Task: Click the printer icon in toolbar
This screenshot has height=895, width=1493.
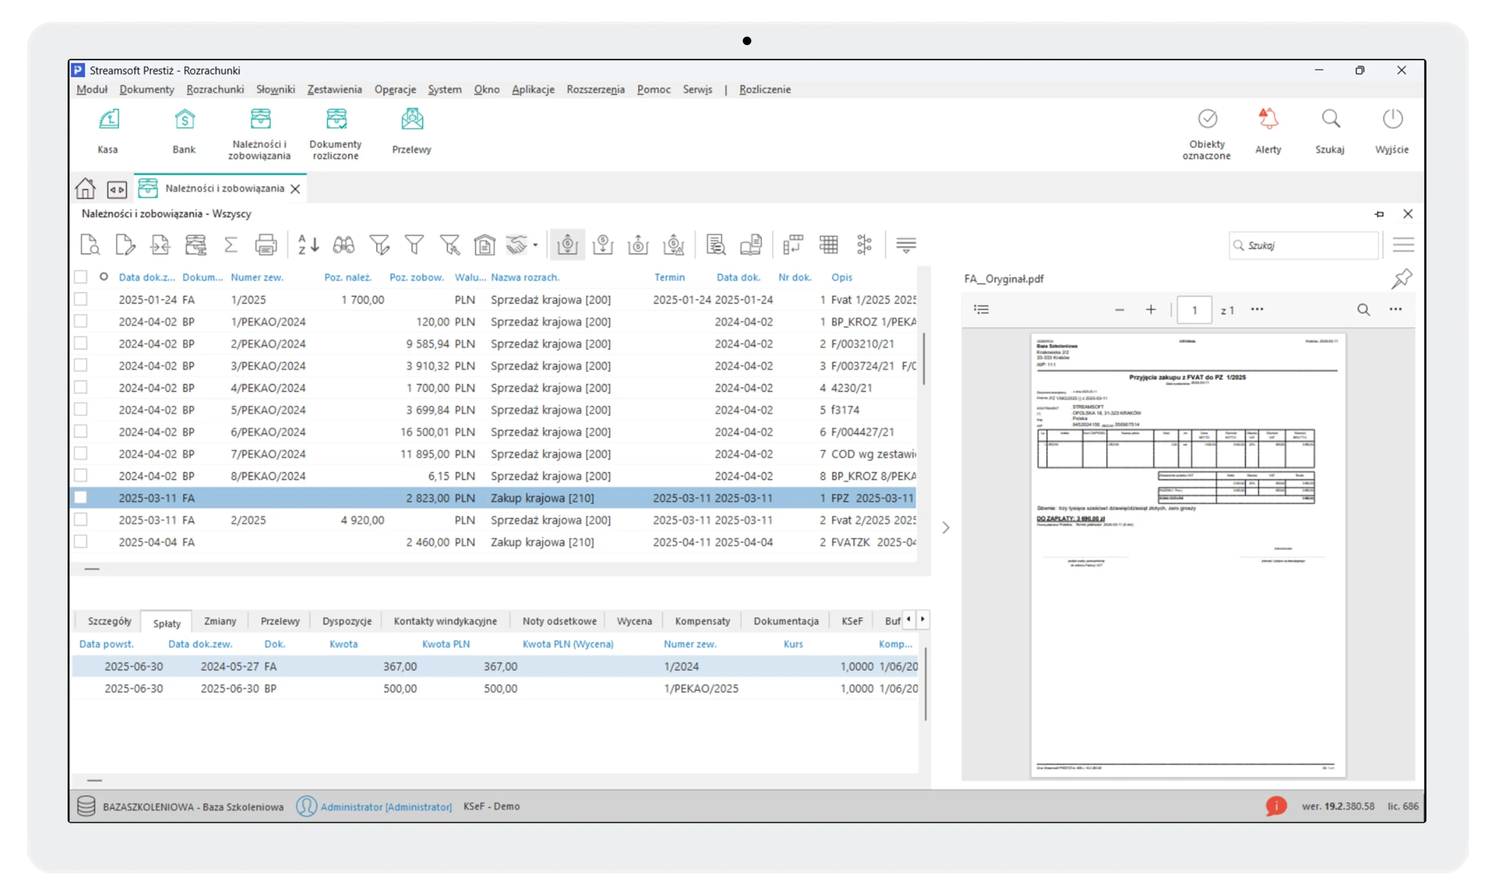Action: (265, 245)
